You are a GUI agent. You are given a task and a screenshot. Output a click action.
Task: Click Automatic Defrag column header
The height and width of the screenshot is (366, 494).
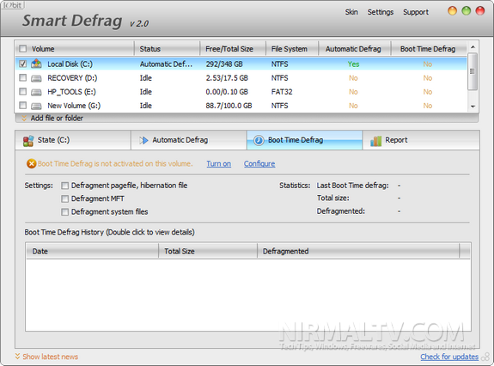(x=355, y=49)
